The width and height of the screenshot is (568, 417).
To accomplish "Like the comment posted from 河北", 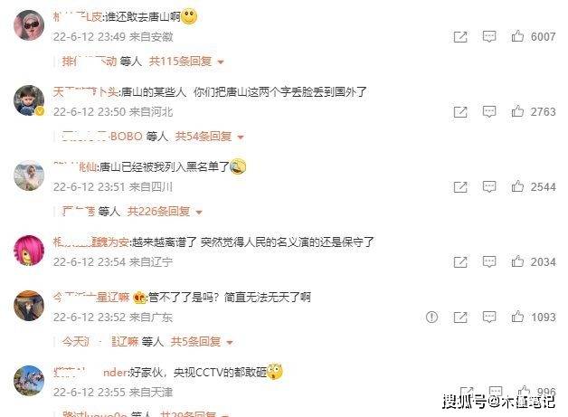I will [517, 111].
